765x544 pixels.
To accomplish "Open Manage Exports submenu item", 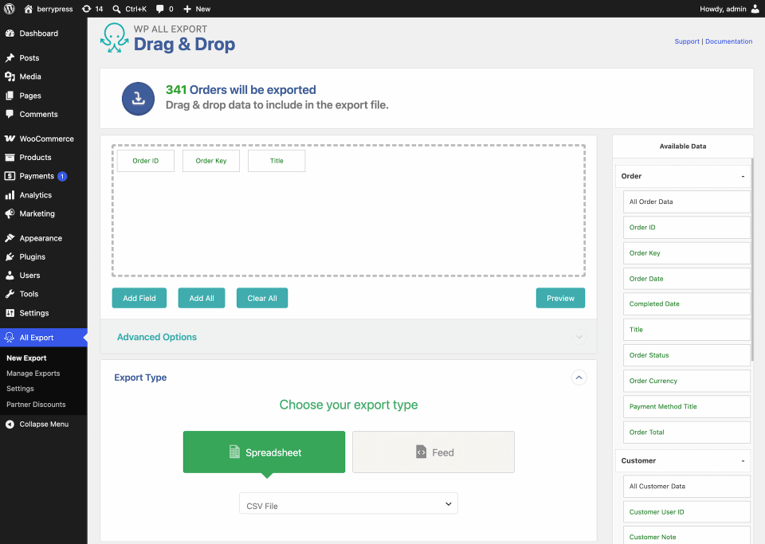I will click(x=33, y=374).
